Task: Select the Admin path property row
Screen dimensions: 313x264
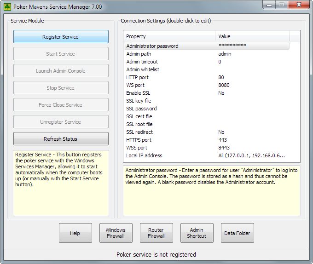Action: (139, 54)
